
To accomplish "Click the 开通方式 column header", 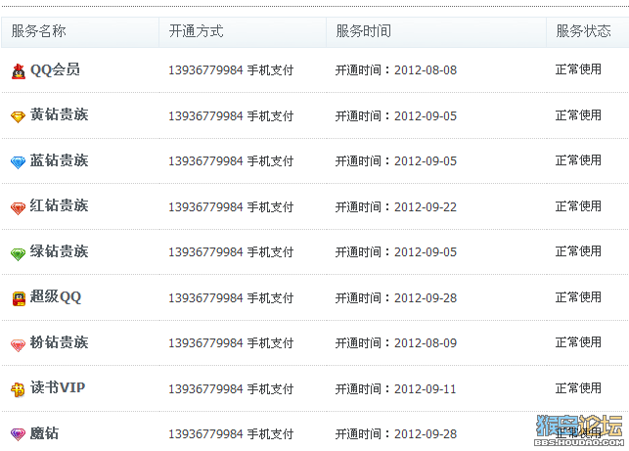I will (196, 31).
